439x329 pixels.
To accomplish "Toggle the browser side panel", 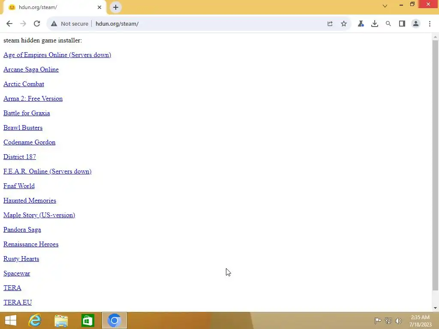I will [x=402, y=24].
